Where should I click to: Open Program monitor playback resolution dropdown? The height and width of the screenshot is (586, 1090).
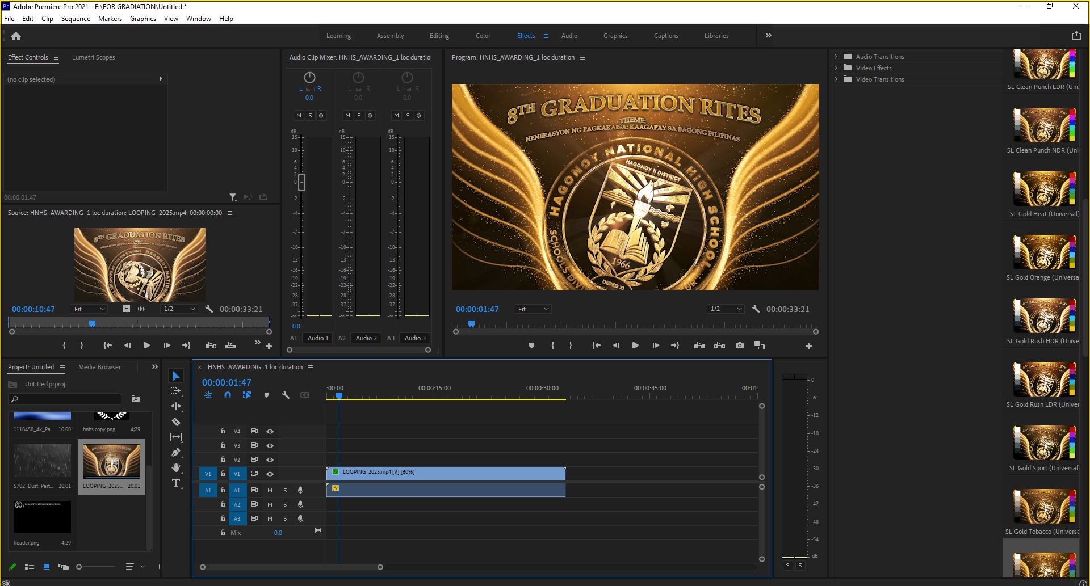pos(726,309)
